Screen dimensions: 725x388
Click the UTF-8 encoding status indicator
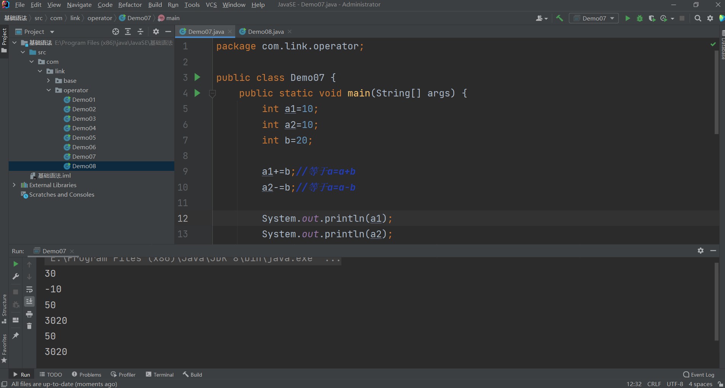(x=675, y=384)
